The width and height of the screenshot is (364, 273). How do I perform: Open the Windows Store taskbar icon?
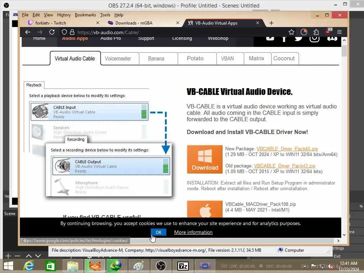click(50, 266)
